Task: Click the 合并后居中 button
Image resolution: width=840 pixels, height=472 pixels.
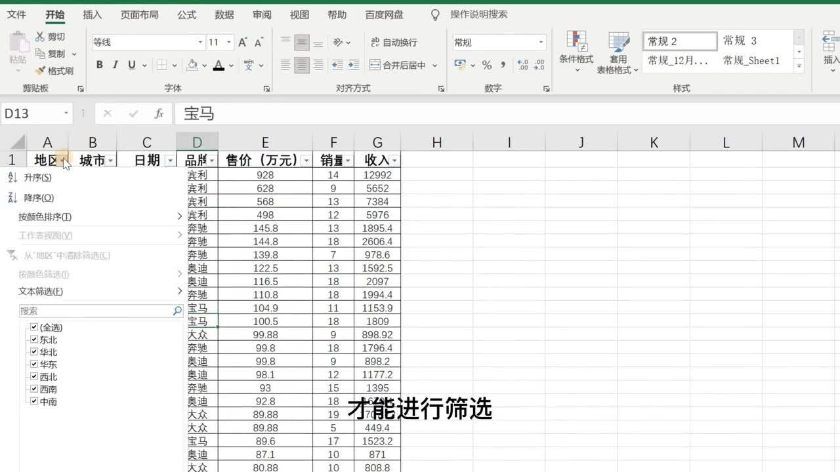Action: [398, 65]
